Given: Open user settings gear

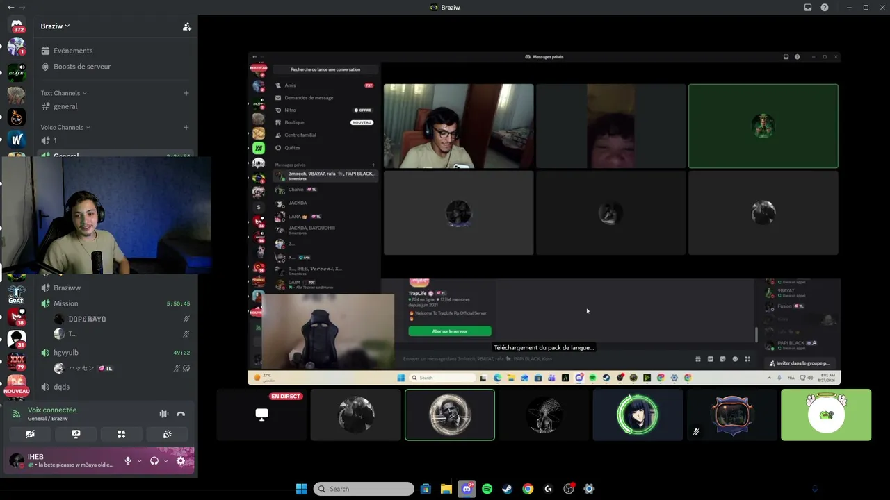Looking at the screenshot, I should click(x=181, y=460).
